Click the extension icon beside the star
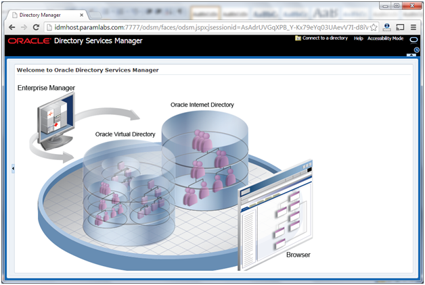 coord(387,27)
